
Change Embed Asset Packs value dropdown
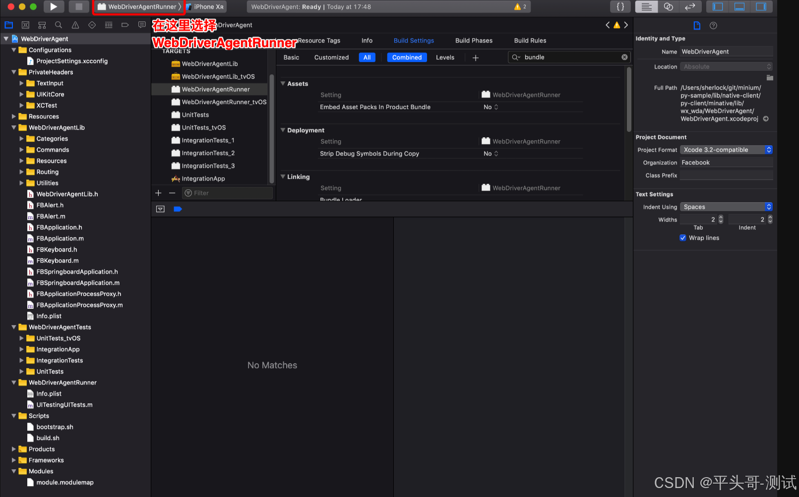coord(491,107)
